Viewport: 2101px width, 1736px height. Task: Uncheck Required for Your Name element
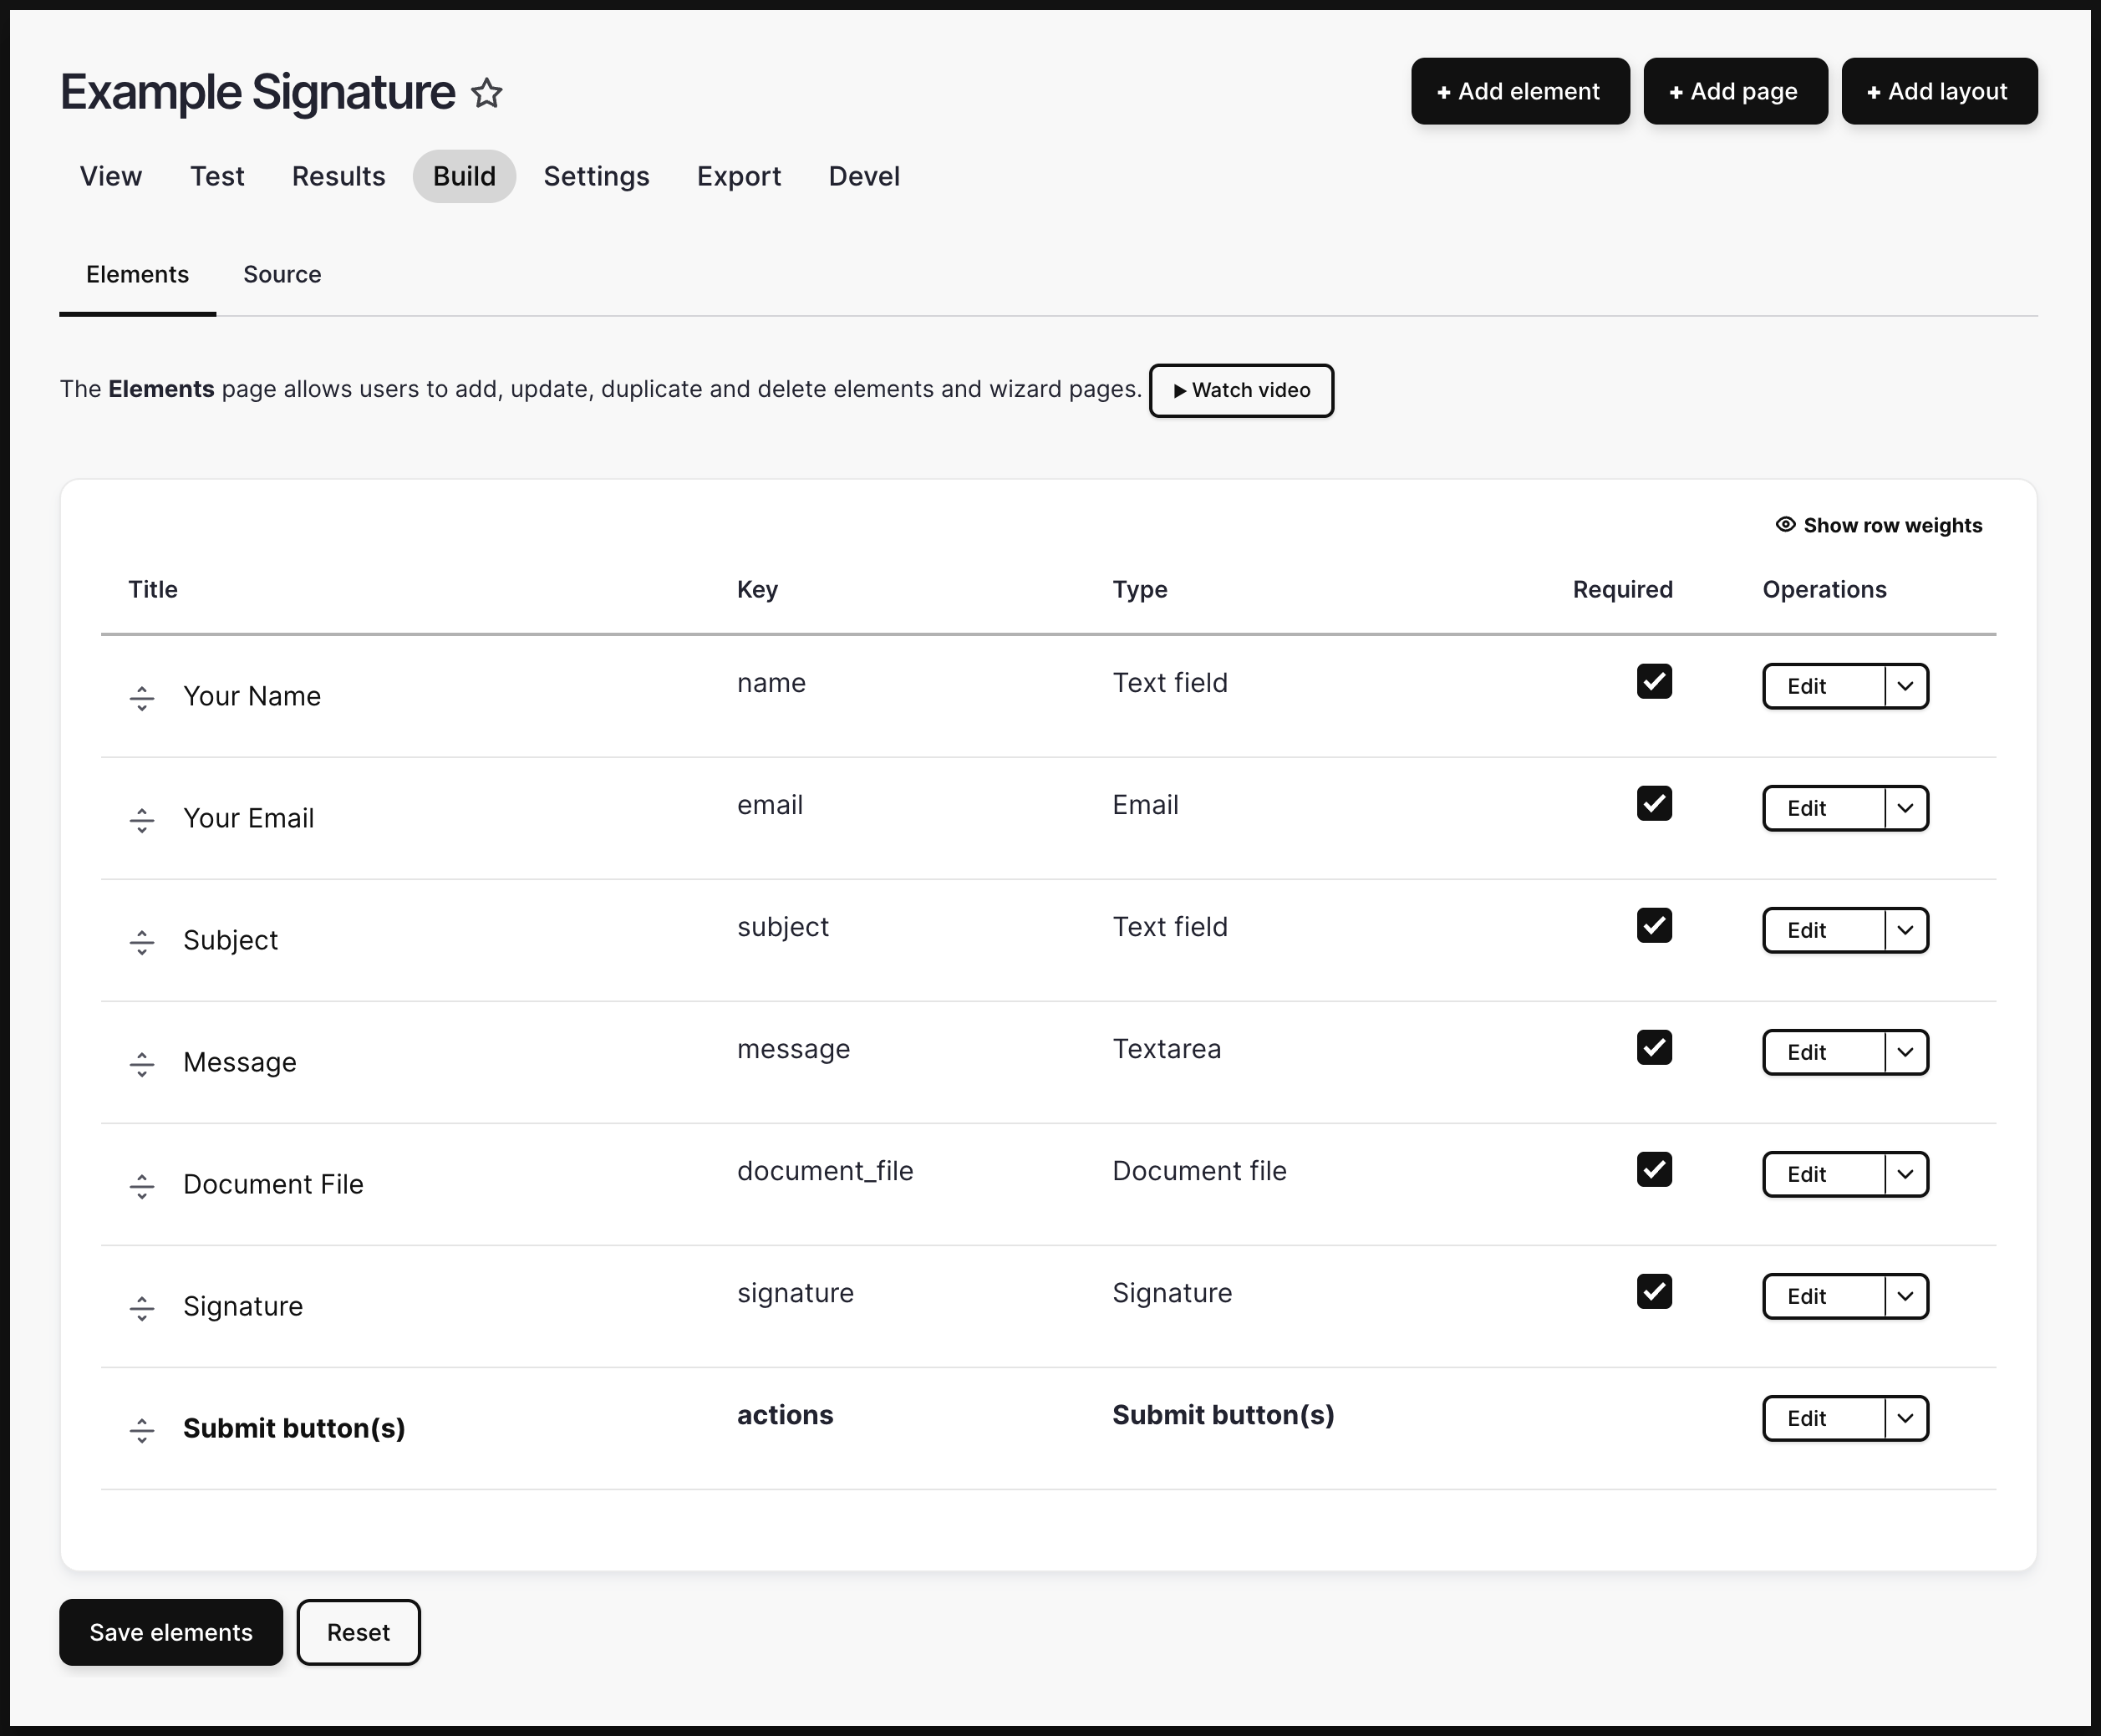pos(1654,682)
